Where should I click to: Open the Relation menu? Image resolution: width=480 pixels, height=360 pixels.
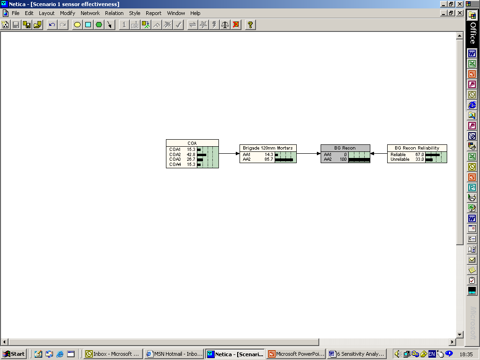click(x=114, y=13)
